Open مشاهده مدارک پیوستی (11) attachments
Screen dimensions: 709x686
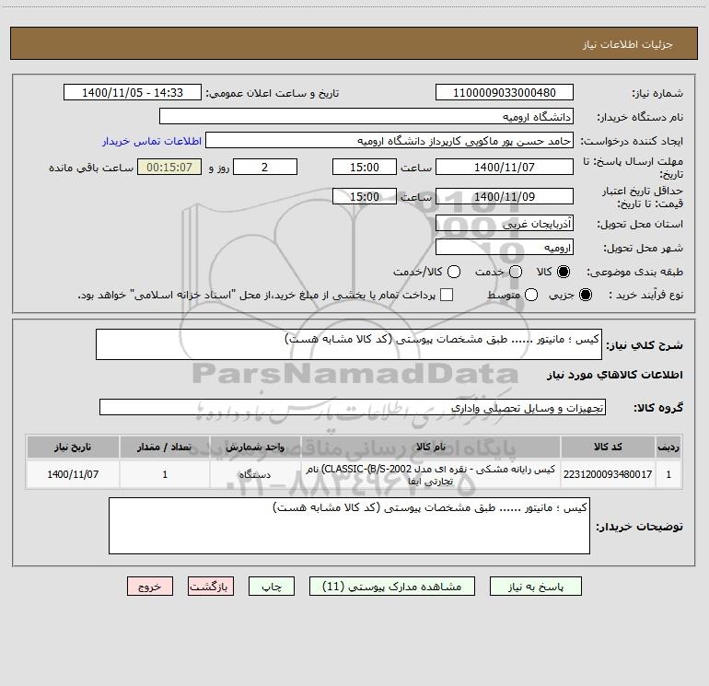point(391,586)
